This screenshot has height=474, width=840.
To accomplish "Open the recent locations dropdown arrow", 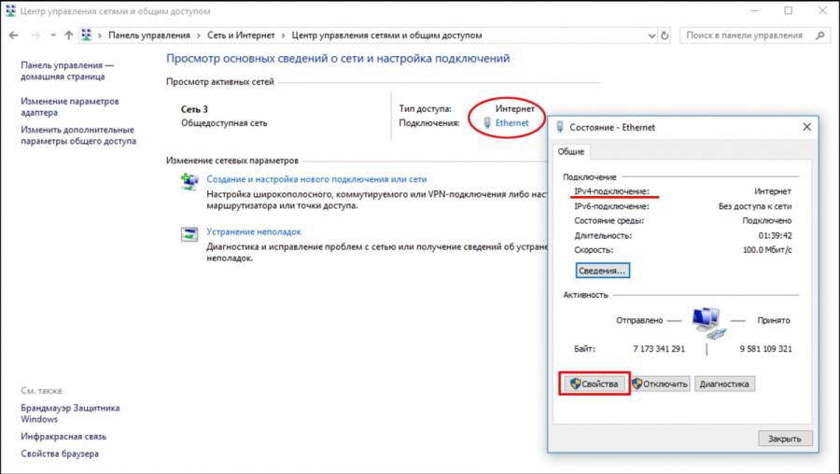I will coord(52,35).
